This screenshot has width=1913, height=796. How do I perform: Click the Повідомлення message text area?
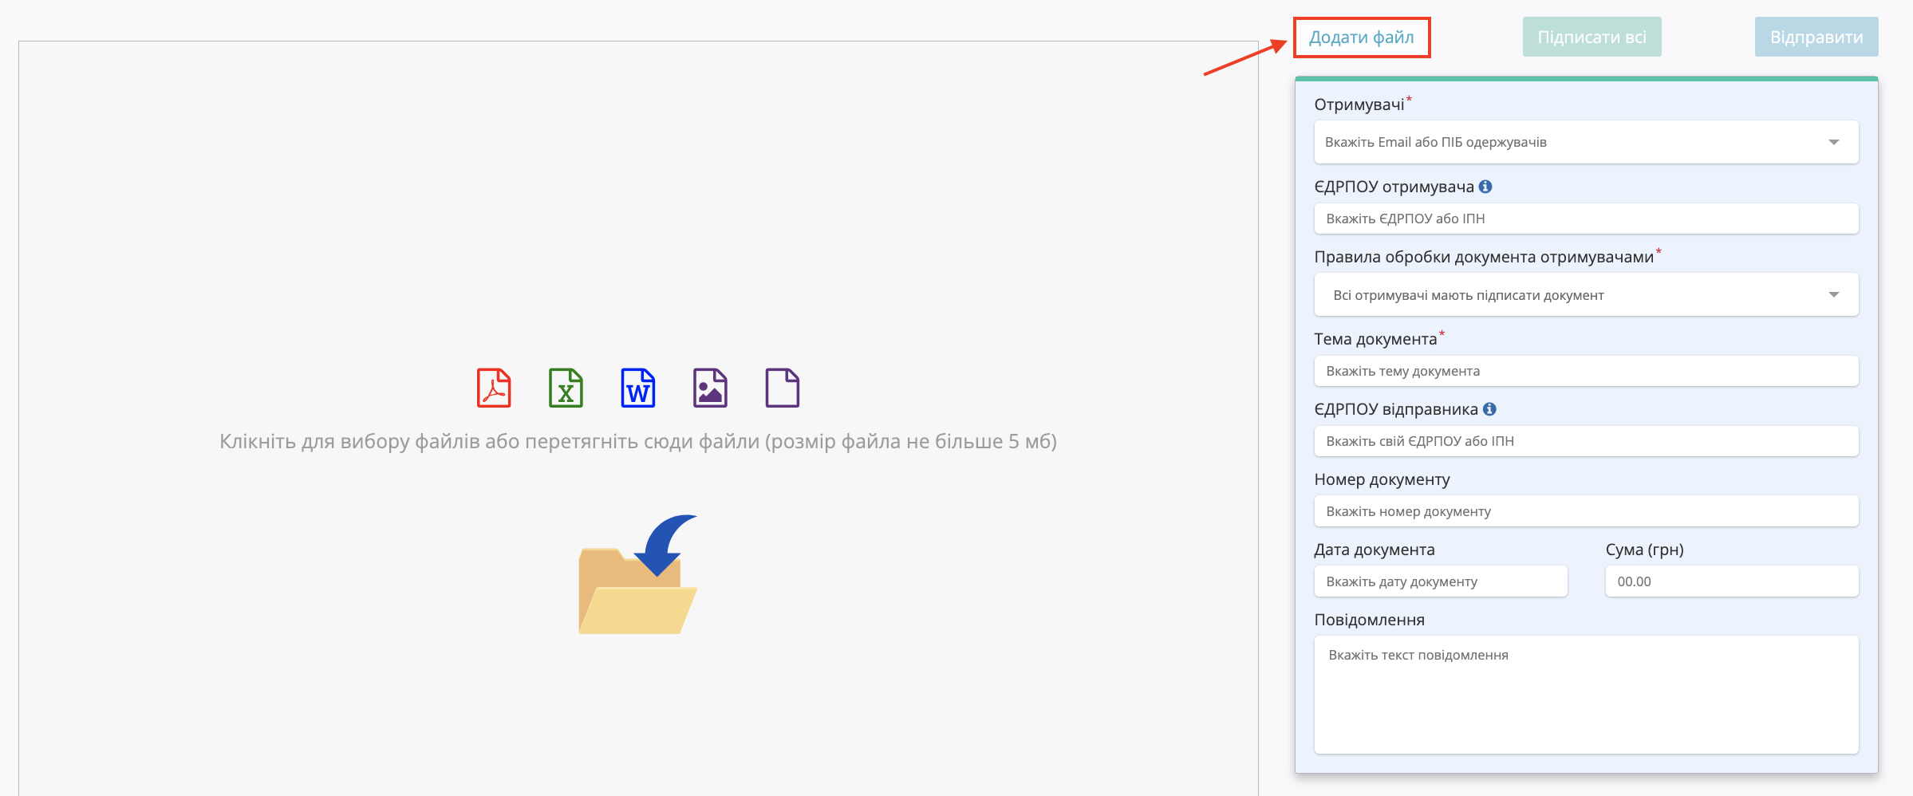pos(1586,695)
